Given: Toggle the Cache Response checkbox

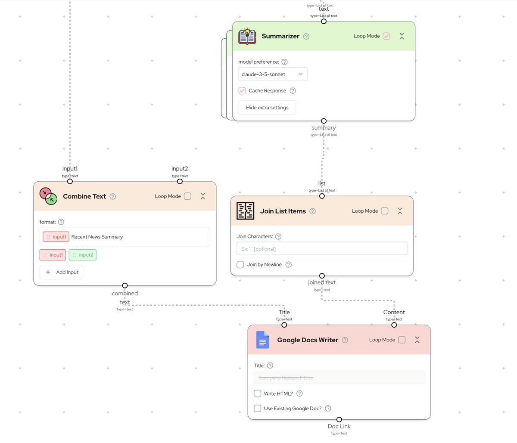Looking at the screenshot, I should click(242, 91).
